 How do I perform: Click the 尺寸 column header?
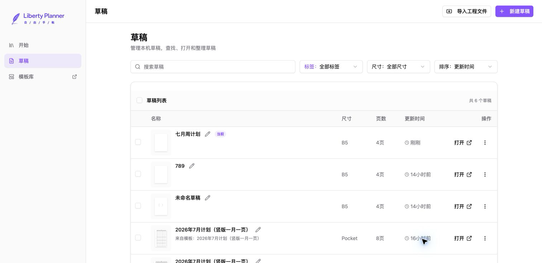(347, 119)
